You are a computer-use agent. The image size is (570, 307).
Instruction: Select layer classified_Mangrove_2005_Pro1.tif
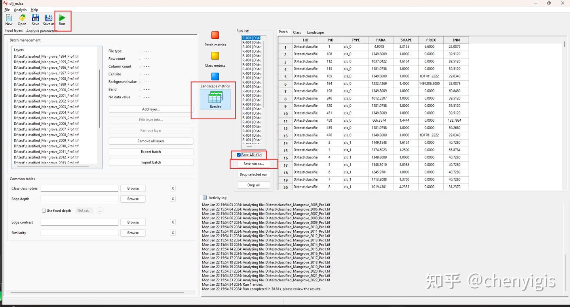point(46,118)
